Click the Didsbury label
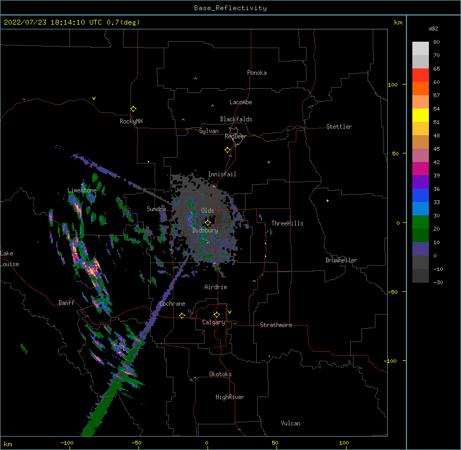This screenshot has height=450, width=461. tap(205, 230)
